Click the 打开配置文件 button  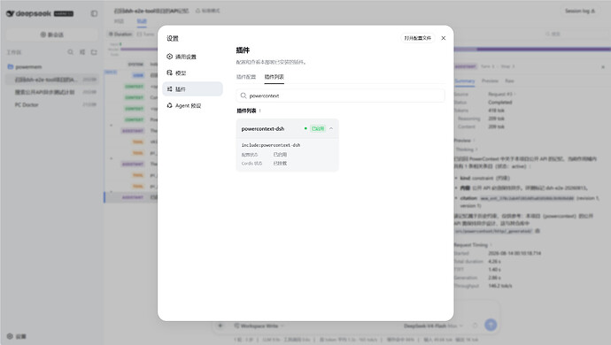pos(417,38)
